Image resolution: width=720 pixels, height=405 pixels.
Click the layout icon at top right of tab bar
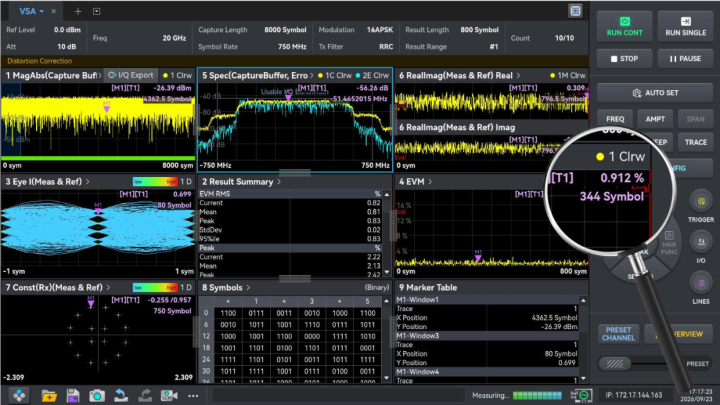(x=575, y=11)
